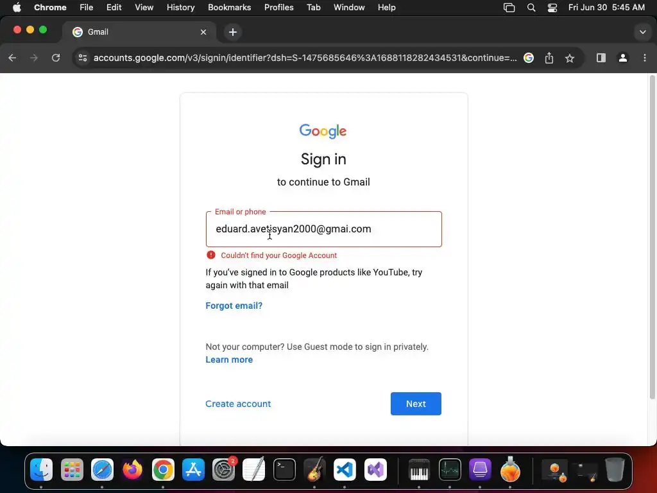Open Visual Studio Code from the Dock
The height and width of the screenshot is (493, 657).
(x=345, y=469)
